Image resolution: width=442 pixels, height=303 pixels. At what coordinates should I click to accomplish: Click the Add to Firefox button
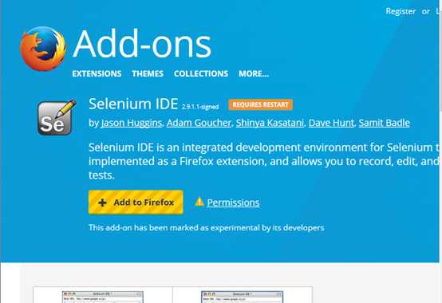click(136, 203)
